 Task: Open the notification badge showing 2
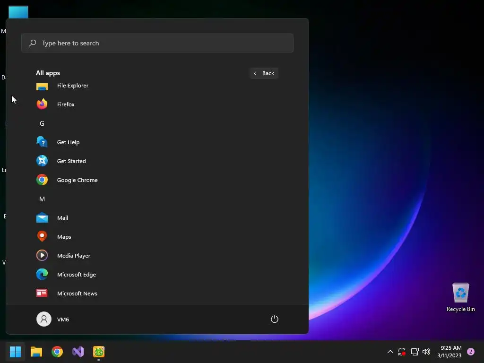pos(471,352)
